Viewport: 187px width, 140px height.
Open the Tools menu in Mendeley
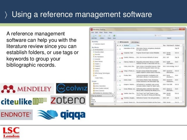[106, 32]
